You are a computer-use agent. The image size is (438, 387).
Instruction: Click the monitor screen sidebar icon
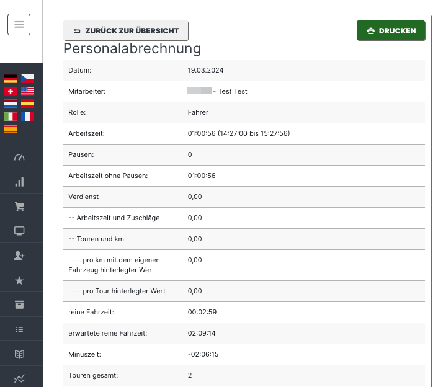19,231
